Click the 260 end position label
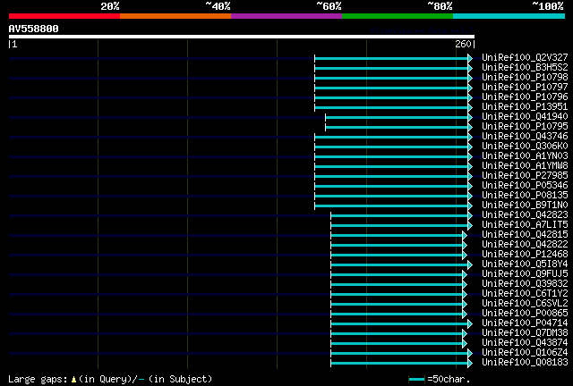 click(x=463, y=44)
